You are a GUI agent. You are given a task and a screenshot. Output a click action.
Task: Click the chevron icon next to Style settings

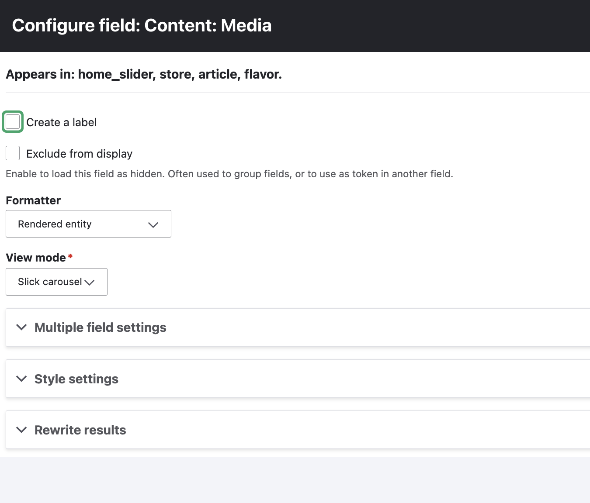[21, 379]
